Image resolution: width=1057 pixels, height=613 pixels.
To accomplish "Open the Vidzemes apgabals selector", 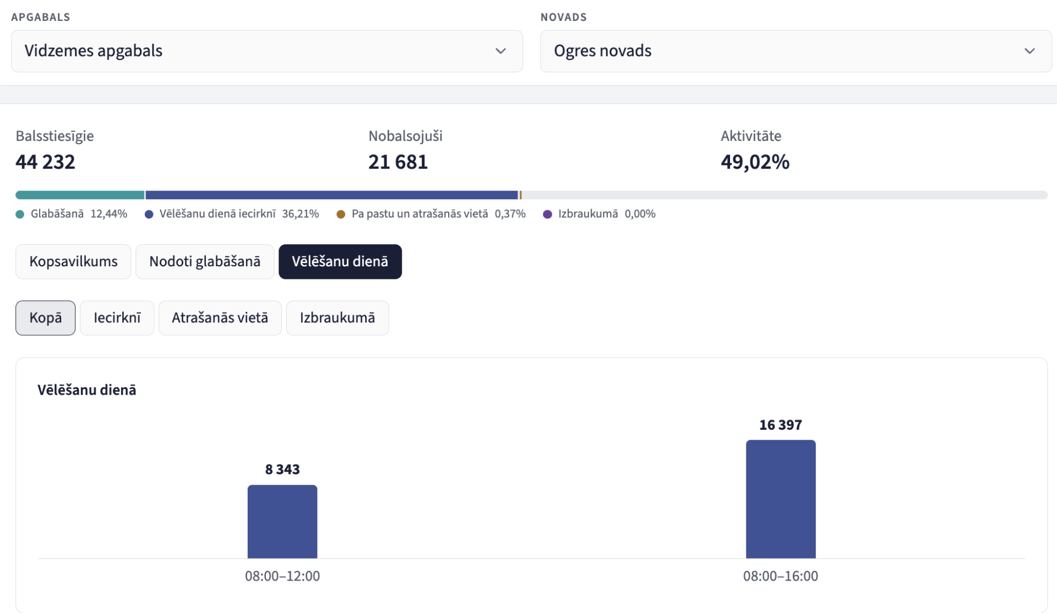I will (267, 51).
